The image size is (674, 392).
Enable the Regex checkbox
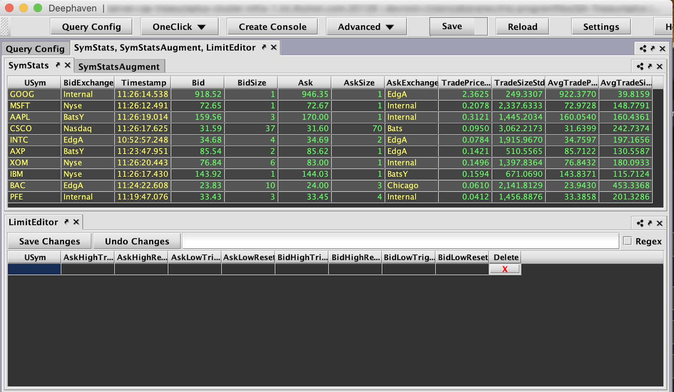627,241
